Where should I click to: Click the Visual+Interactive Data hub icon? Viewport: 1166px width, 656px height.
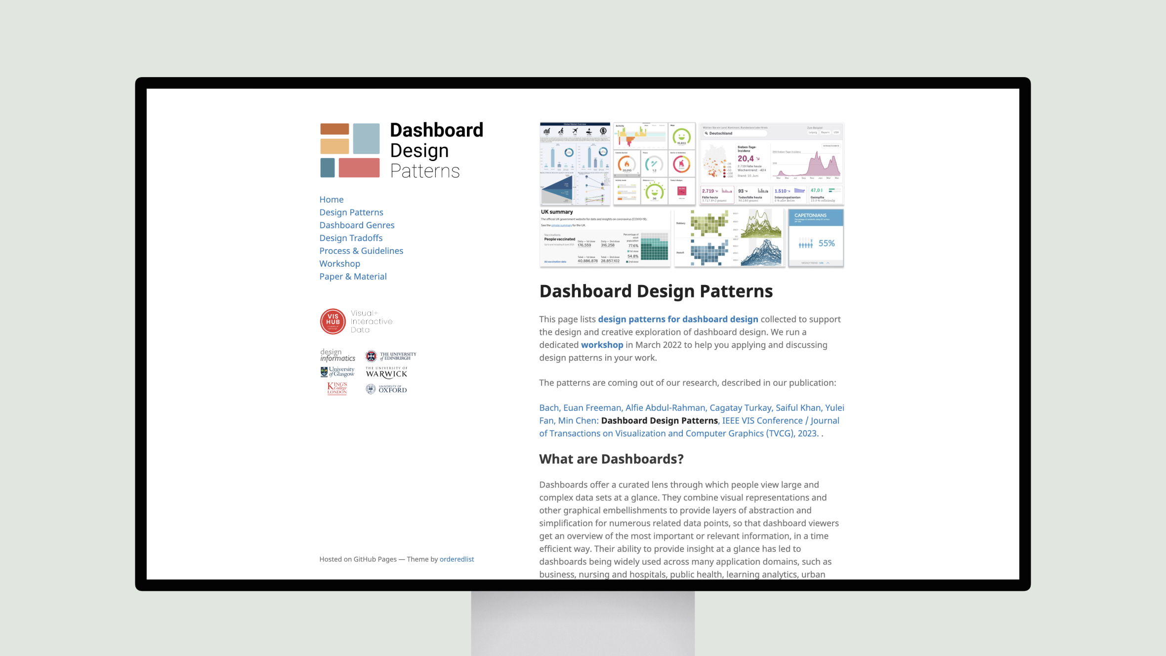coord(334,321)
